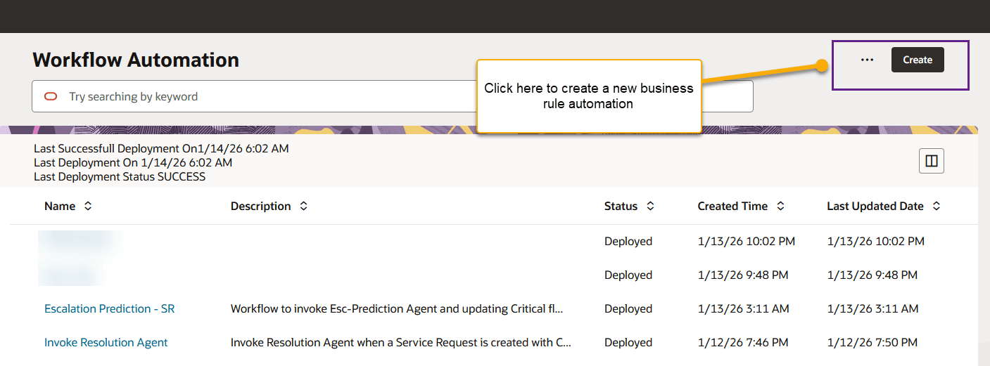Click the Last Updated Date column header
The width and height of the screenshot is (990, 366).
point(875,206)
